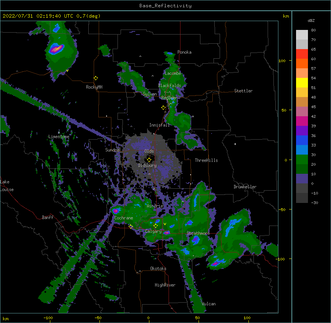Click the yellow v marker northeast of Calgary
331x323 pixels.
tap(165, 224)
